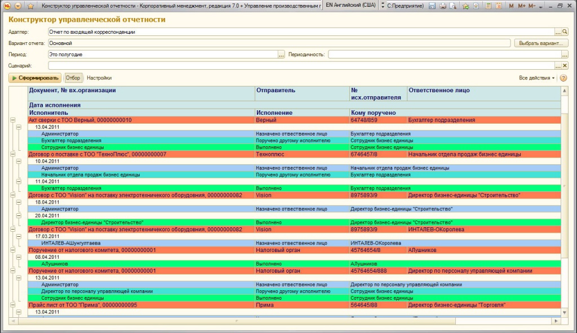
Task: Add page to favorites via star-arrow icon
Action: (x=466, y=6)
